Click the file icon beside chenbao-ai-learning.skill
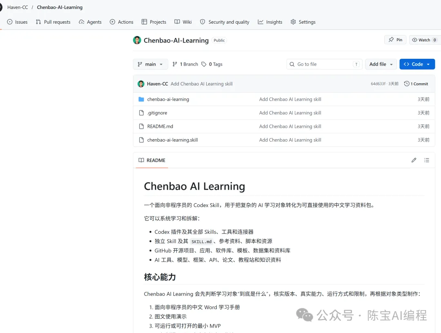This screenshot has height=333, width=441. pos(141,140)
